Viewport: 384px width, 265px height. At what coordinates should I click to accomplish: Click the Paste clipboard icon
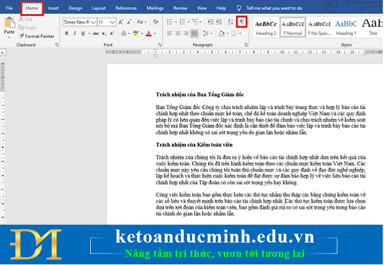click(x=10, y=23)
